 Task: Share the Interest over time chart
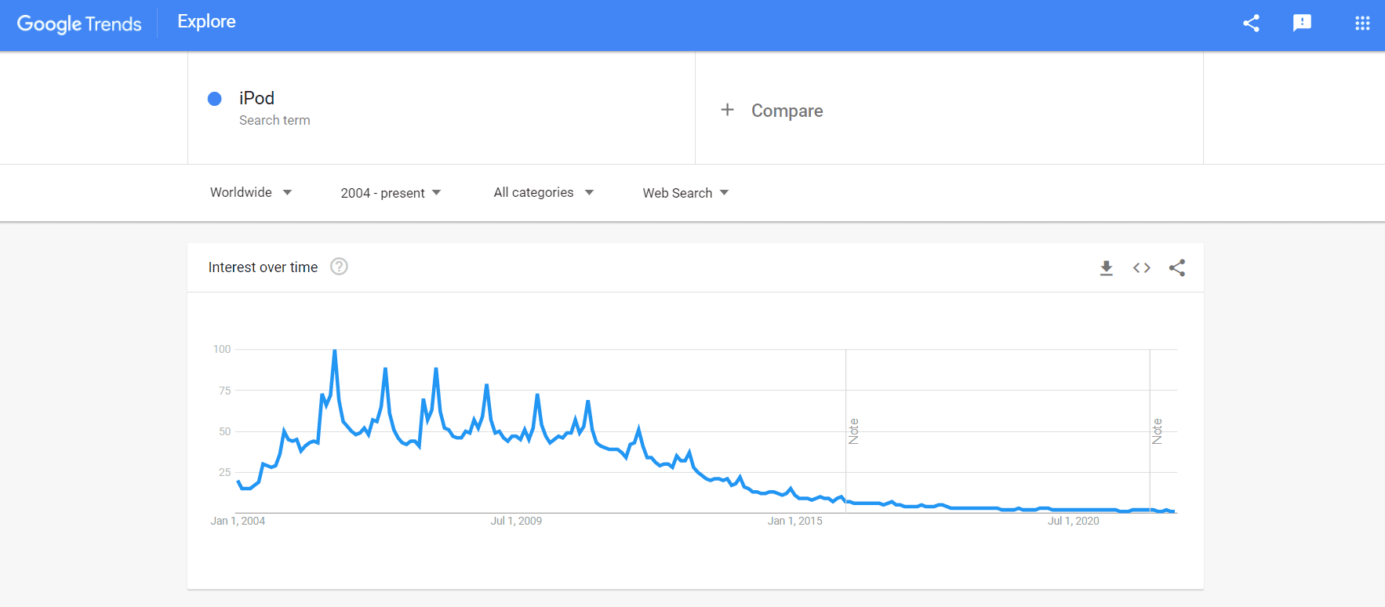(x=1177, y=268)
